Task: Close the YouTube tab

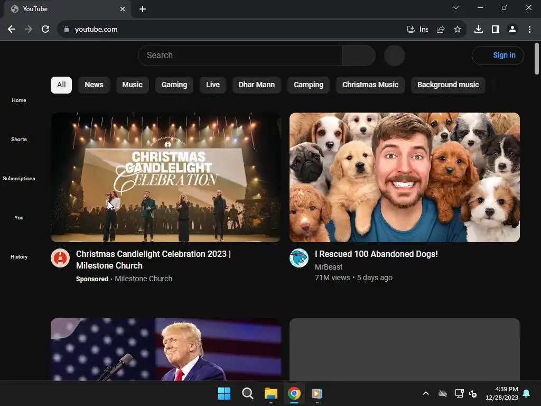Action: click(123, 9)
